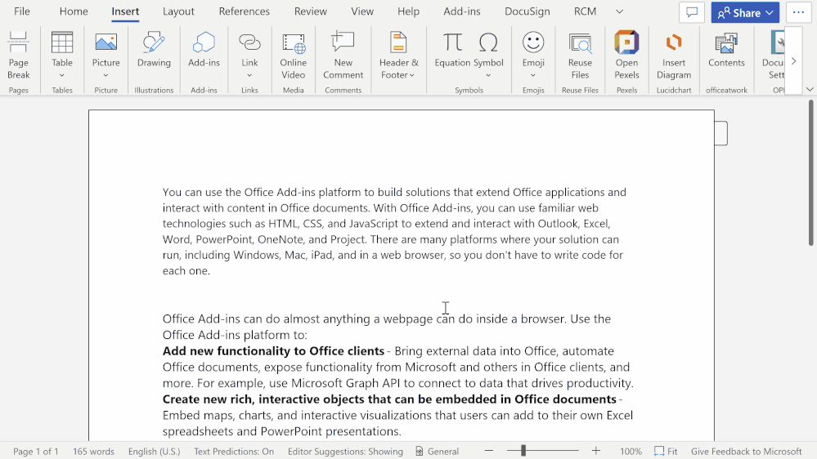The width and height of the screenshot is (817, 459).
Task: Open the Add-ins tab
Action: click(461, 11)
